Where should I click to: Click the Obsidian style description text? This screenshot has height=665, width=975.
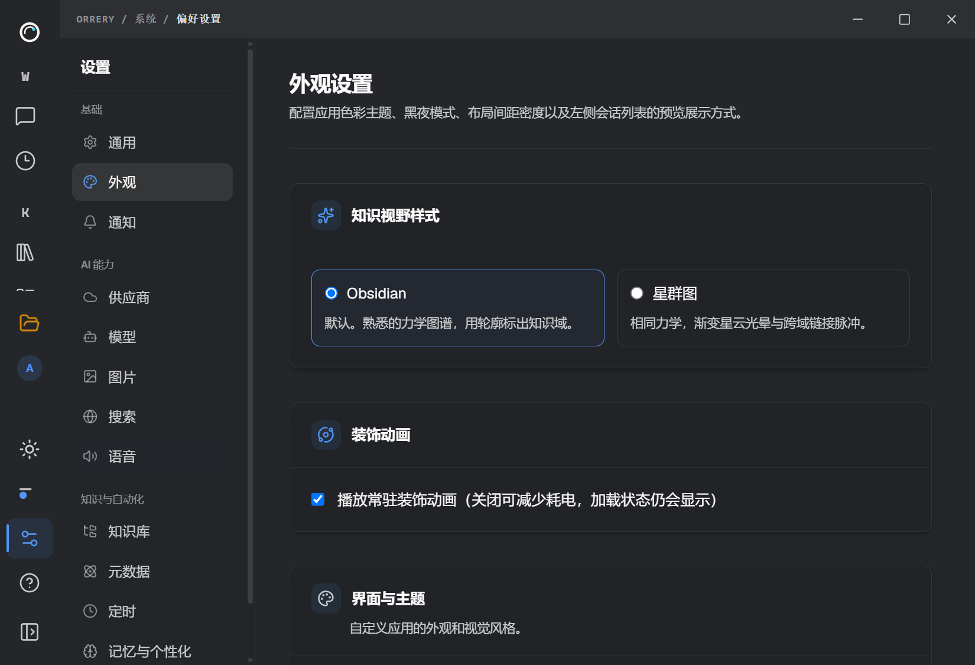click(448, 323)
